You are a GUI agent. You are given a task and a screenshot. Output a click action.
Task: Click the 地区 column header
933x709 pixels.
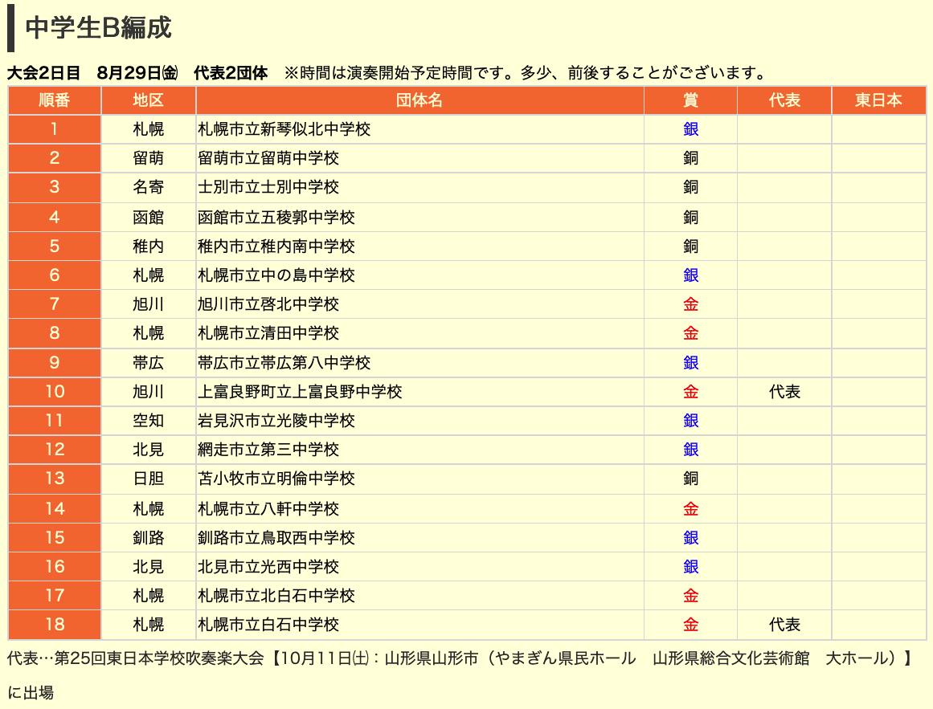[x=148, y=100]
